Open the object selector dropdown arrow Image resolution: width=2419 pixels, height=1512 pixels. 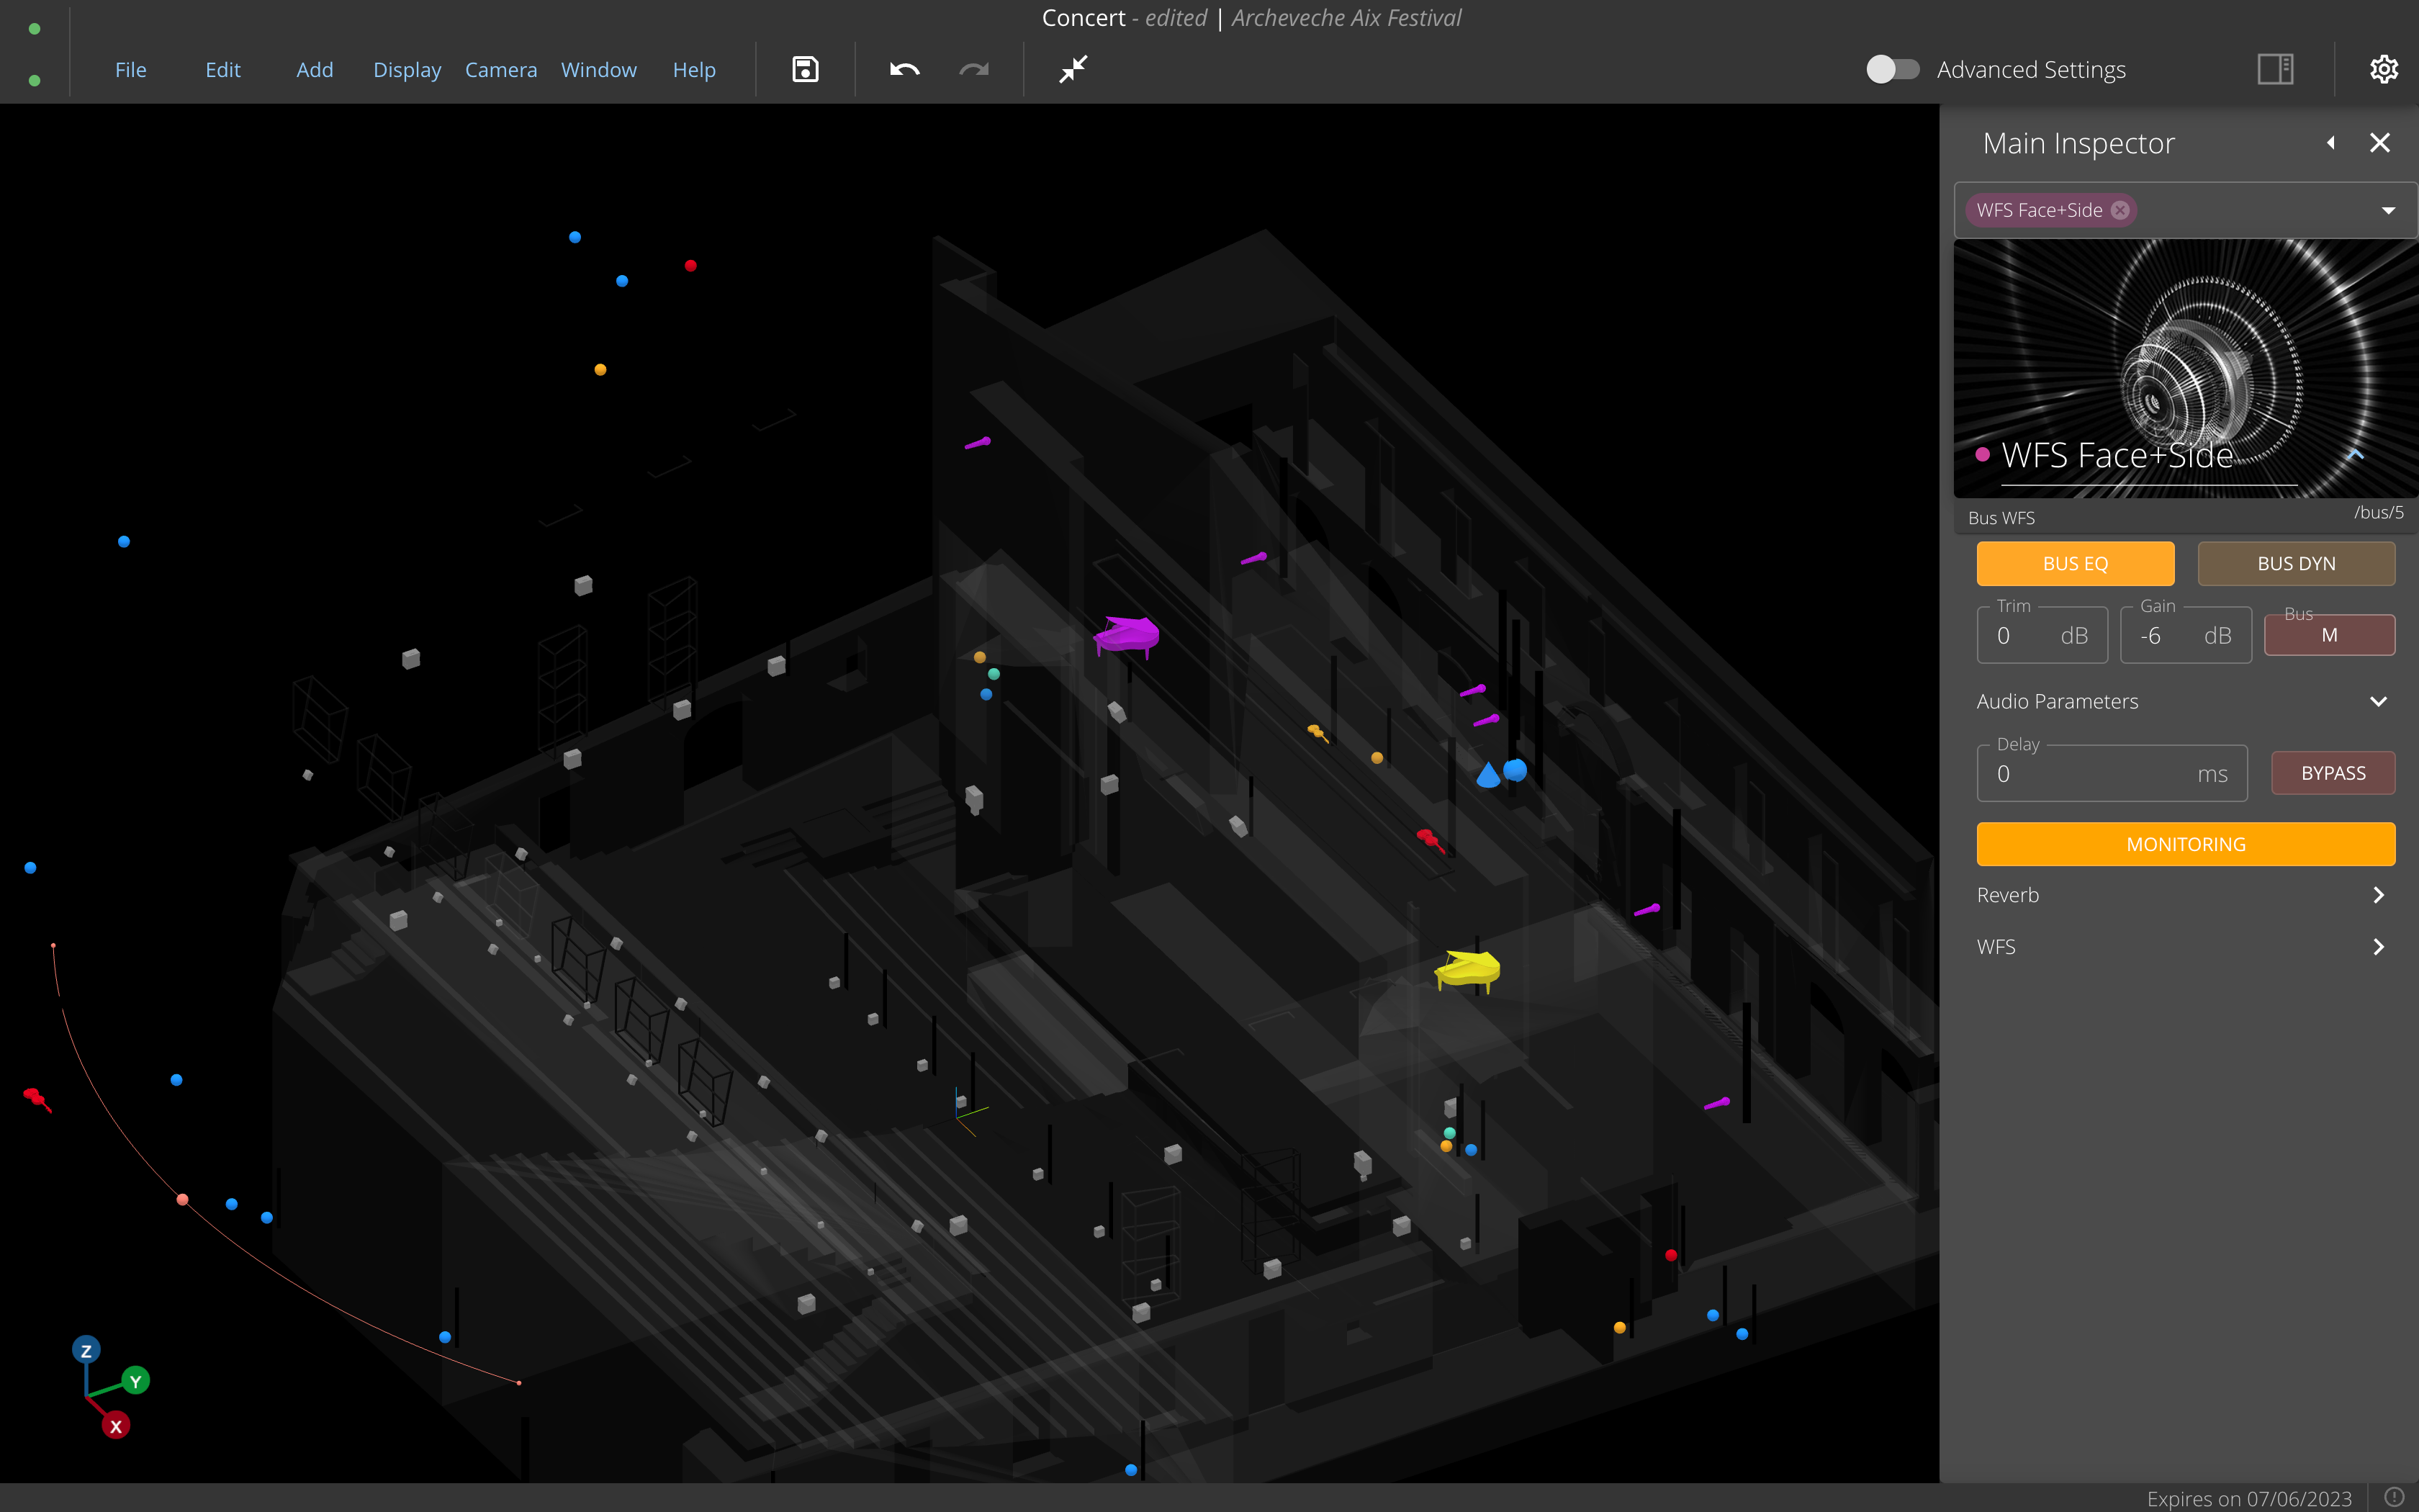pyautogui.click(x=2388, y=210)
